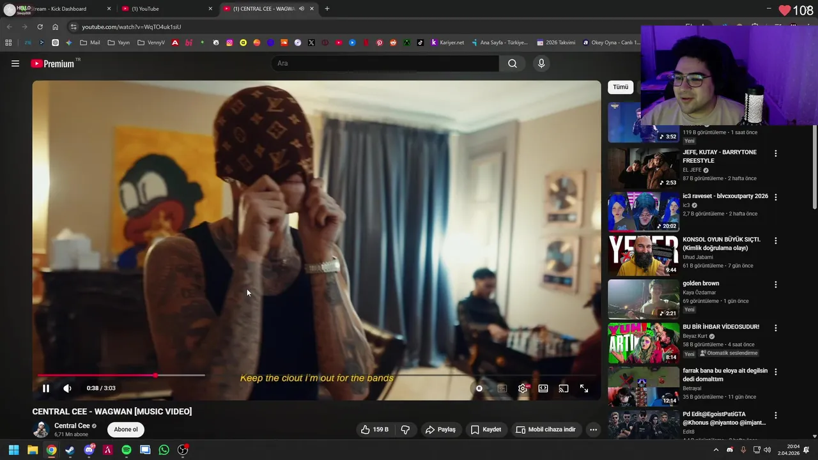Open Spotify from the taskbar

pos(127,450)
